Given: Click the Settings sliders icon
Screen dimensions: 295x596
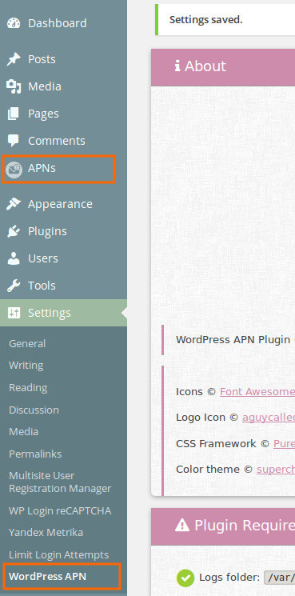Looking at the screenshot, I should tap(14, 313).
